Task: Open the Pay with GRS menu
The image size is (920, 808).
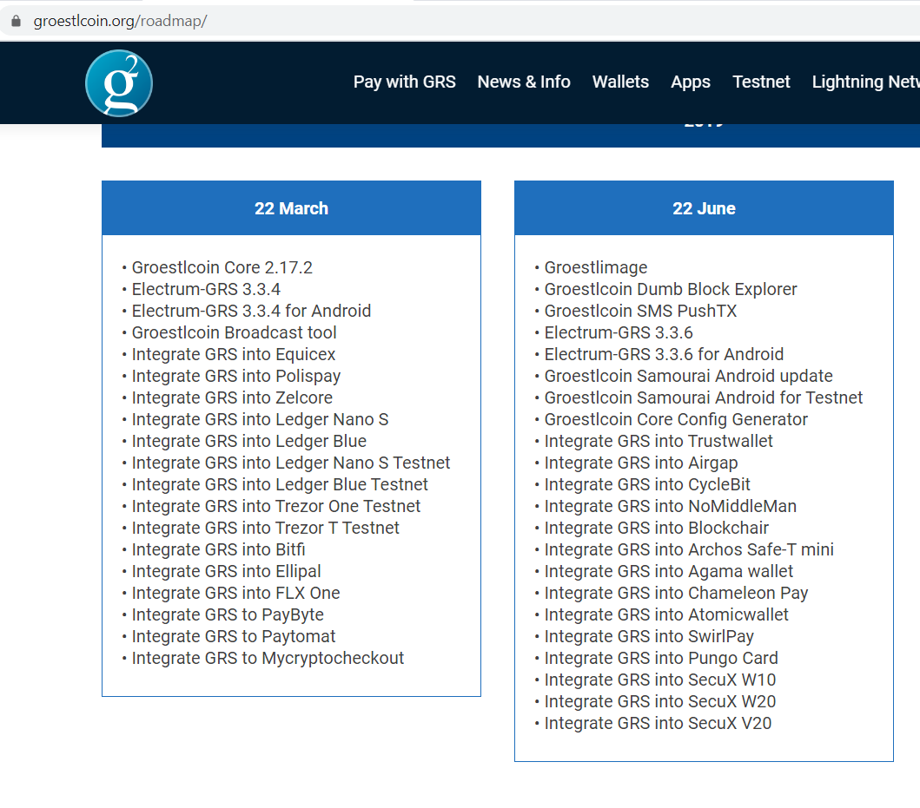Action: [404, 82]
